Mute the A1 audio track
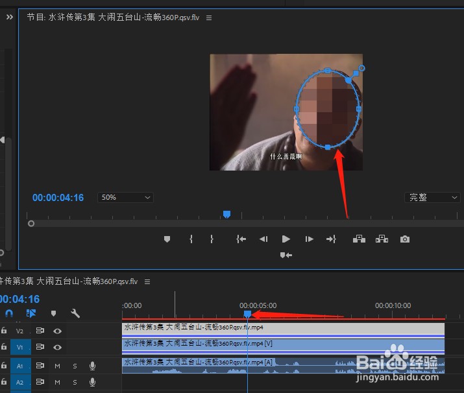The height and width of the screenshot is (393, 464). 57,366
